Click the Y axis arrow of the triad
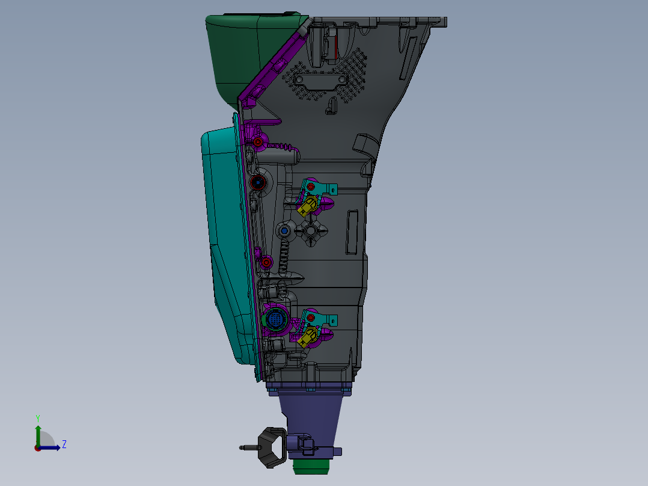This screenshot has height=486, width=648. tap(38, 431)
